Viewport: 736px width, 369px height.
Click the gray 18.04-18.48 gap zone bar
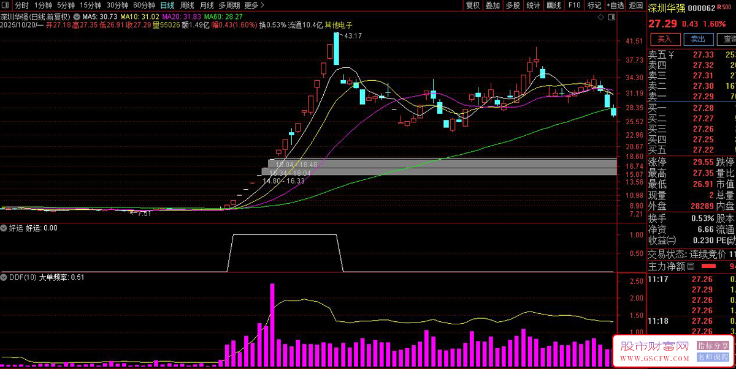pyautogui.click(x=442, y=163)
